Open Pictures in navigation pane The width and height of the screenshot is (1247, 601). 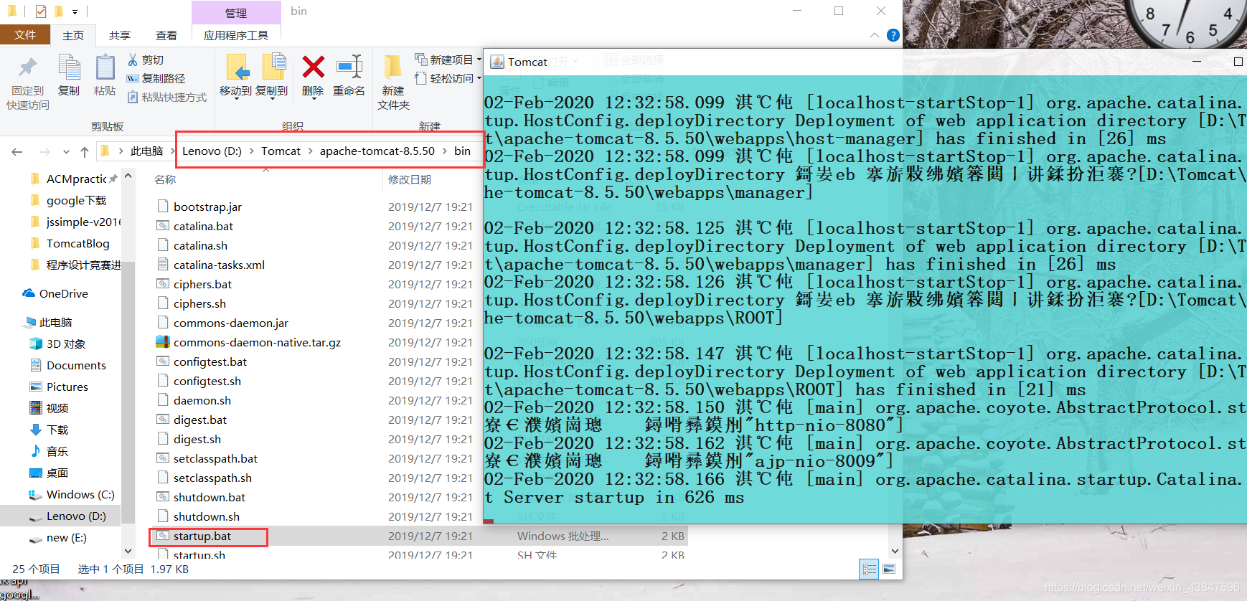coord(59,387)
